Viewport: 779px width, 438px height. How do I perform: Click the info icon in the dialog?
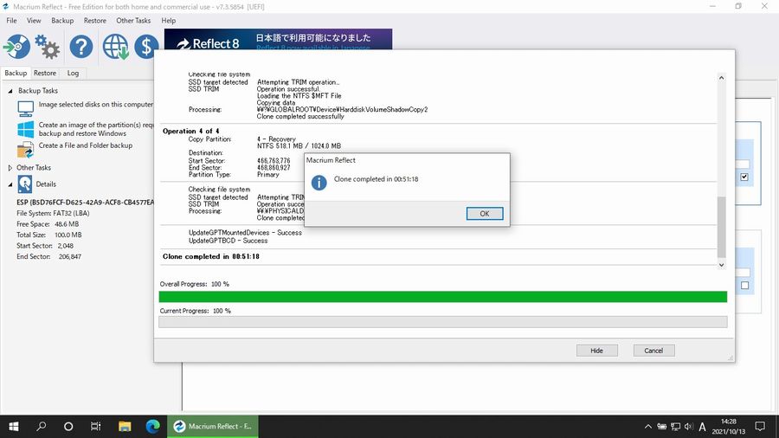[x=319, y=183]
